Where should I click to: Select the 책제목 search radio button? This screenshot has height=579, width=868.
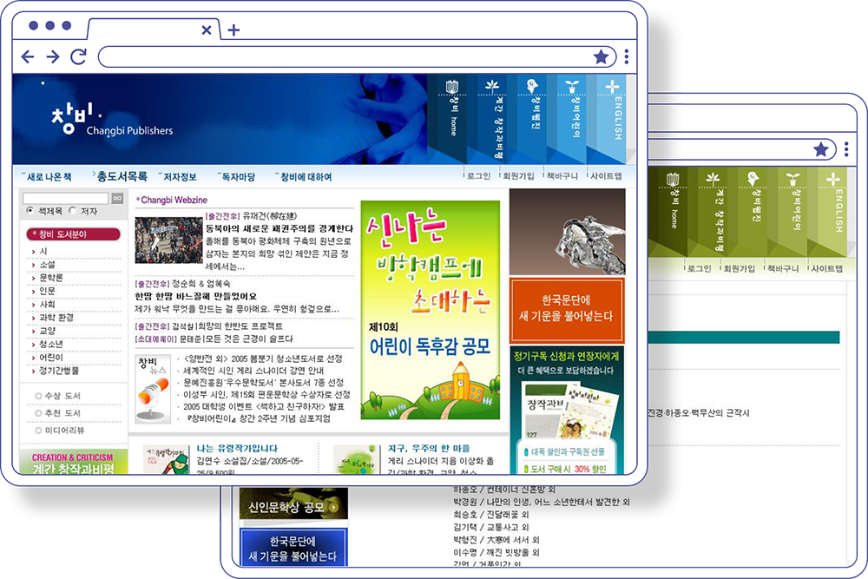click(31, 210)
